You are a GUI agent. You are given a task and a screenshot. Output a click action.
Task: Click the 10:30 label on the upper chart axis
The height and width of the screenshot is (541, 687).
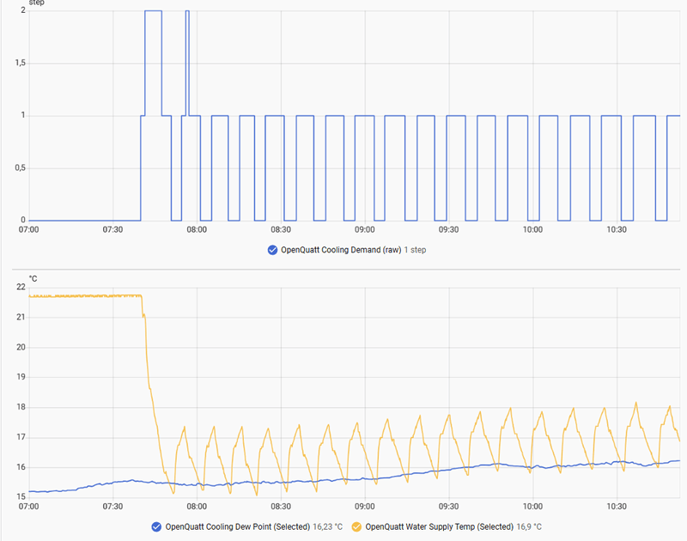tap(617, 230)
